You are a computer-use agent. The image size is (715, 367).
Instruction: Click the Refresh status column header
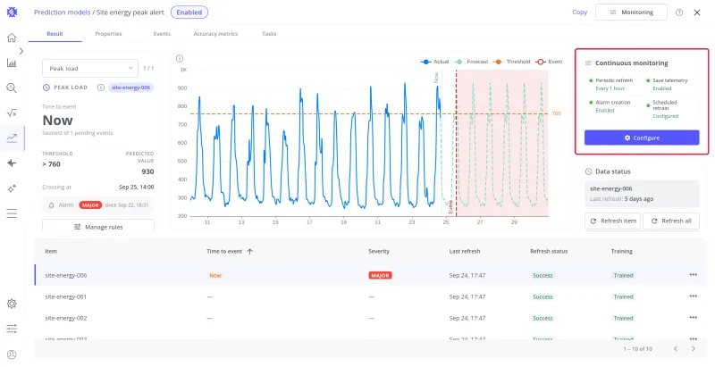549,251
